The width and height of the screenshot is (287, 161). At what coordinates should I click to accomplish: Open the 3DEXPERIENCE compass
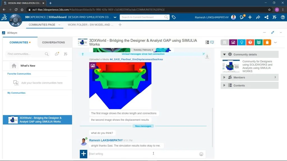coord(15,20)
